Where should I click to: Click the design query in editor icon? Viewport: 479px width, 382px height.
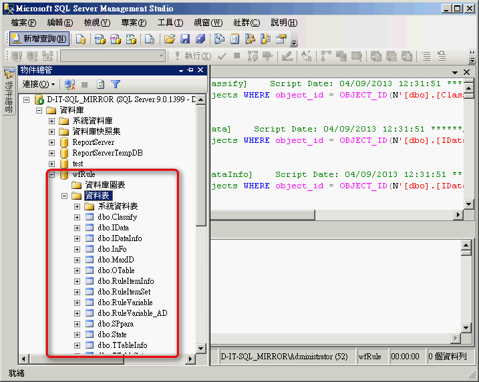pos(287,56)
